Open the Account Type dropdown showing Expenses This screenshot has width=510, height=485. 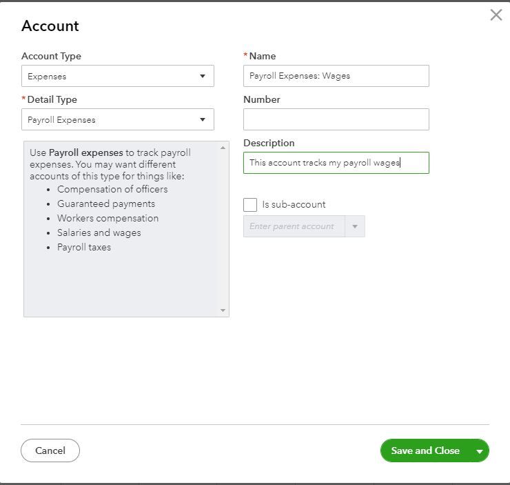[118, 76]
